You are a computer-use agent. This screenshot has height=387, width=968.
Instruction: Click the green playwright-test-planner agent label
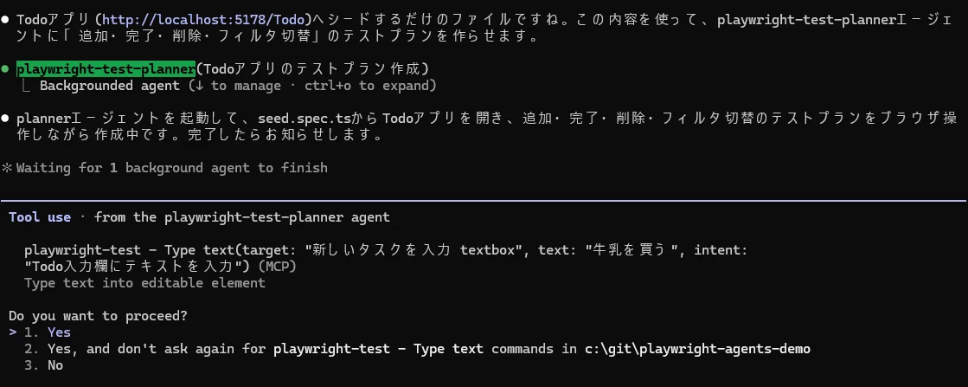point(106,68)
